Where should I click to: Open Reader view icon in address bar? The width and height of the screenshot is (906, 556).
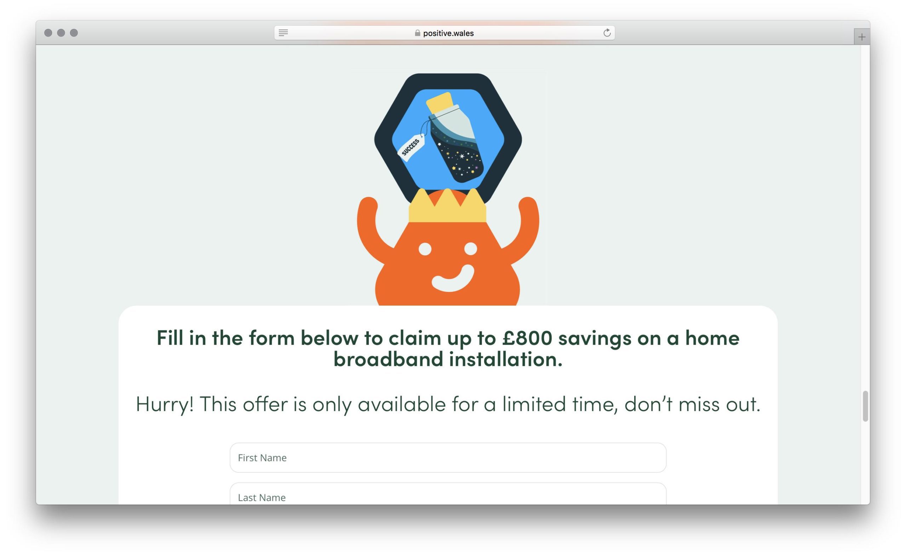[283, 33]
